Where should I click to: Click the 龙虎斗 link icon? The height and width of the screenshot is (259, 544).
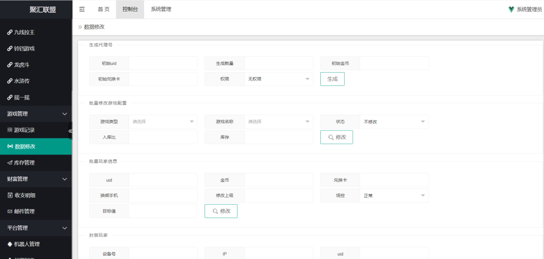pos(10,65)
